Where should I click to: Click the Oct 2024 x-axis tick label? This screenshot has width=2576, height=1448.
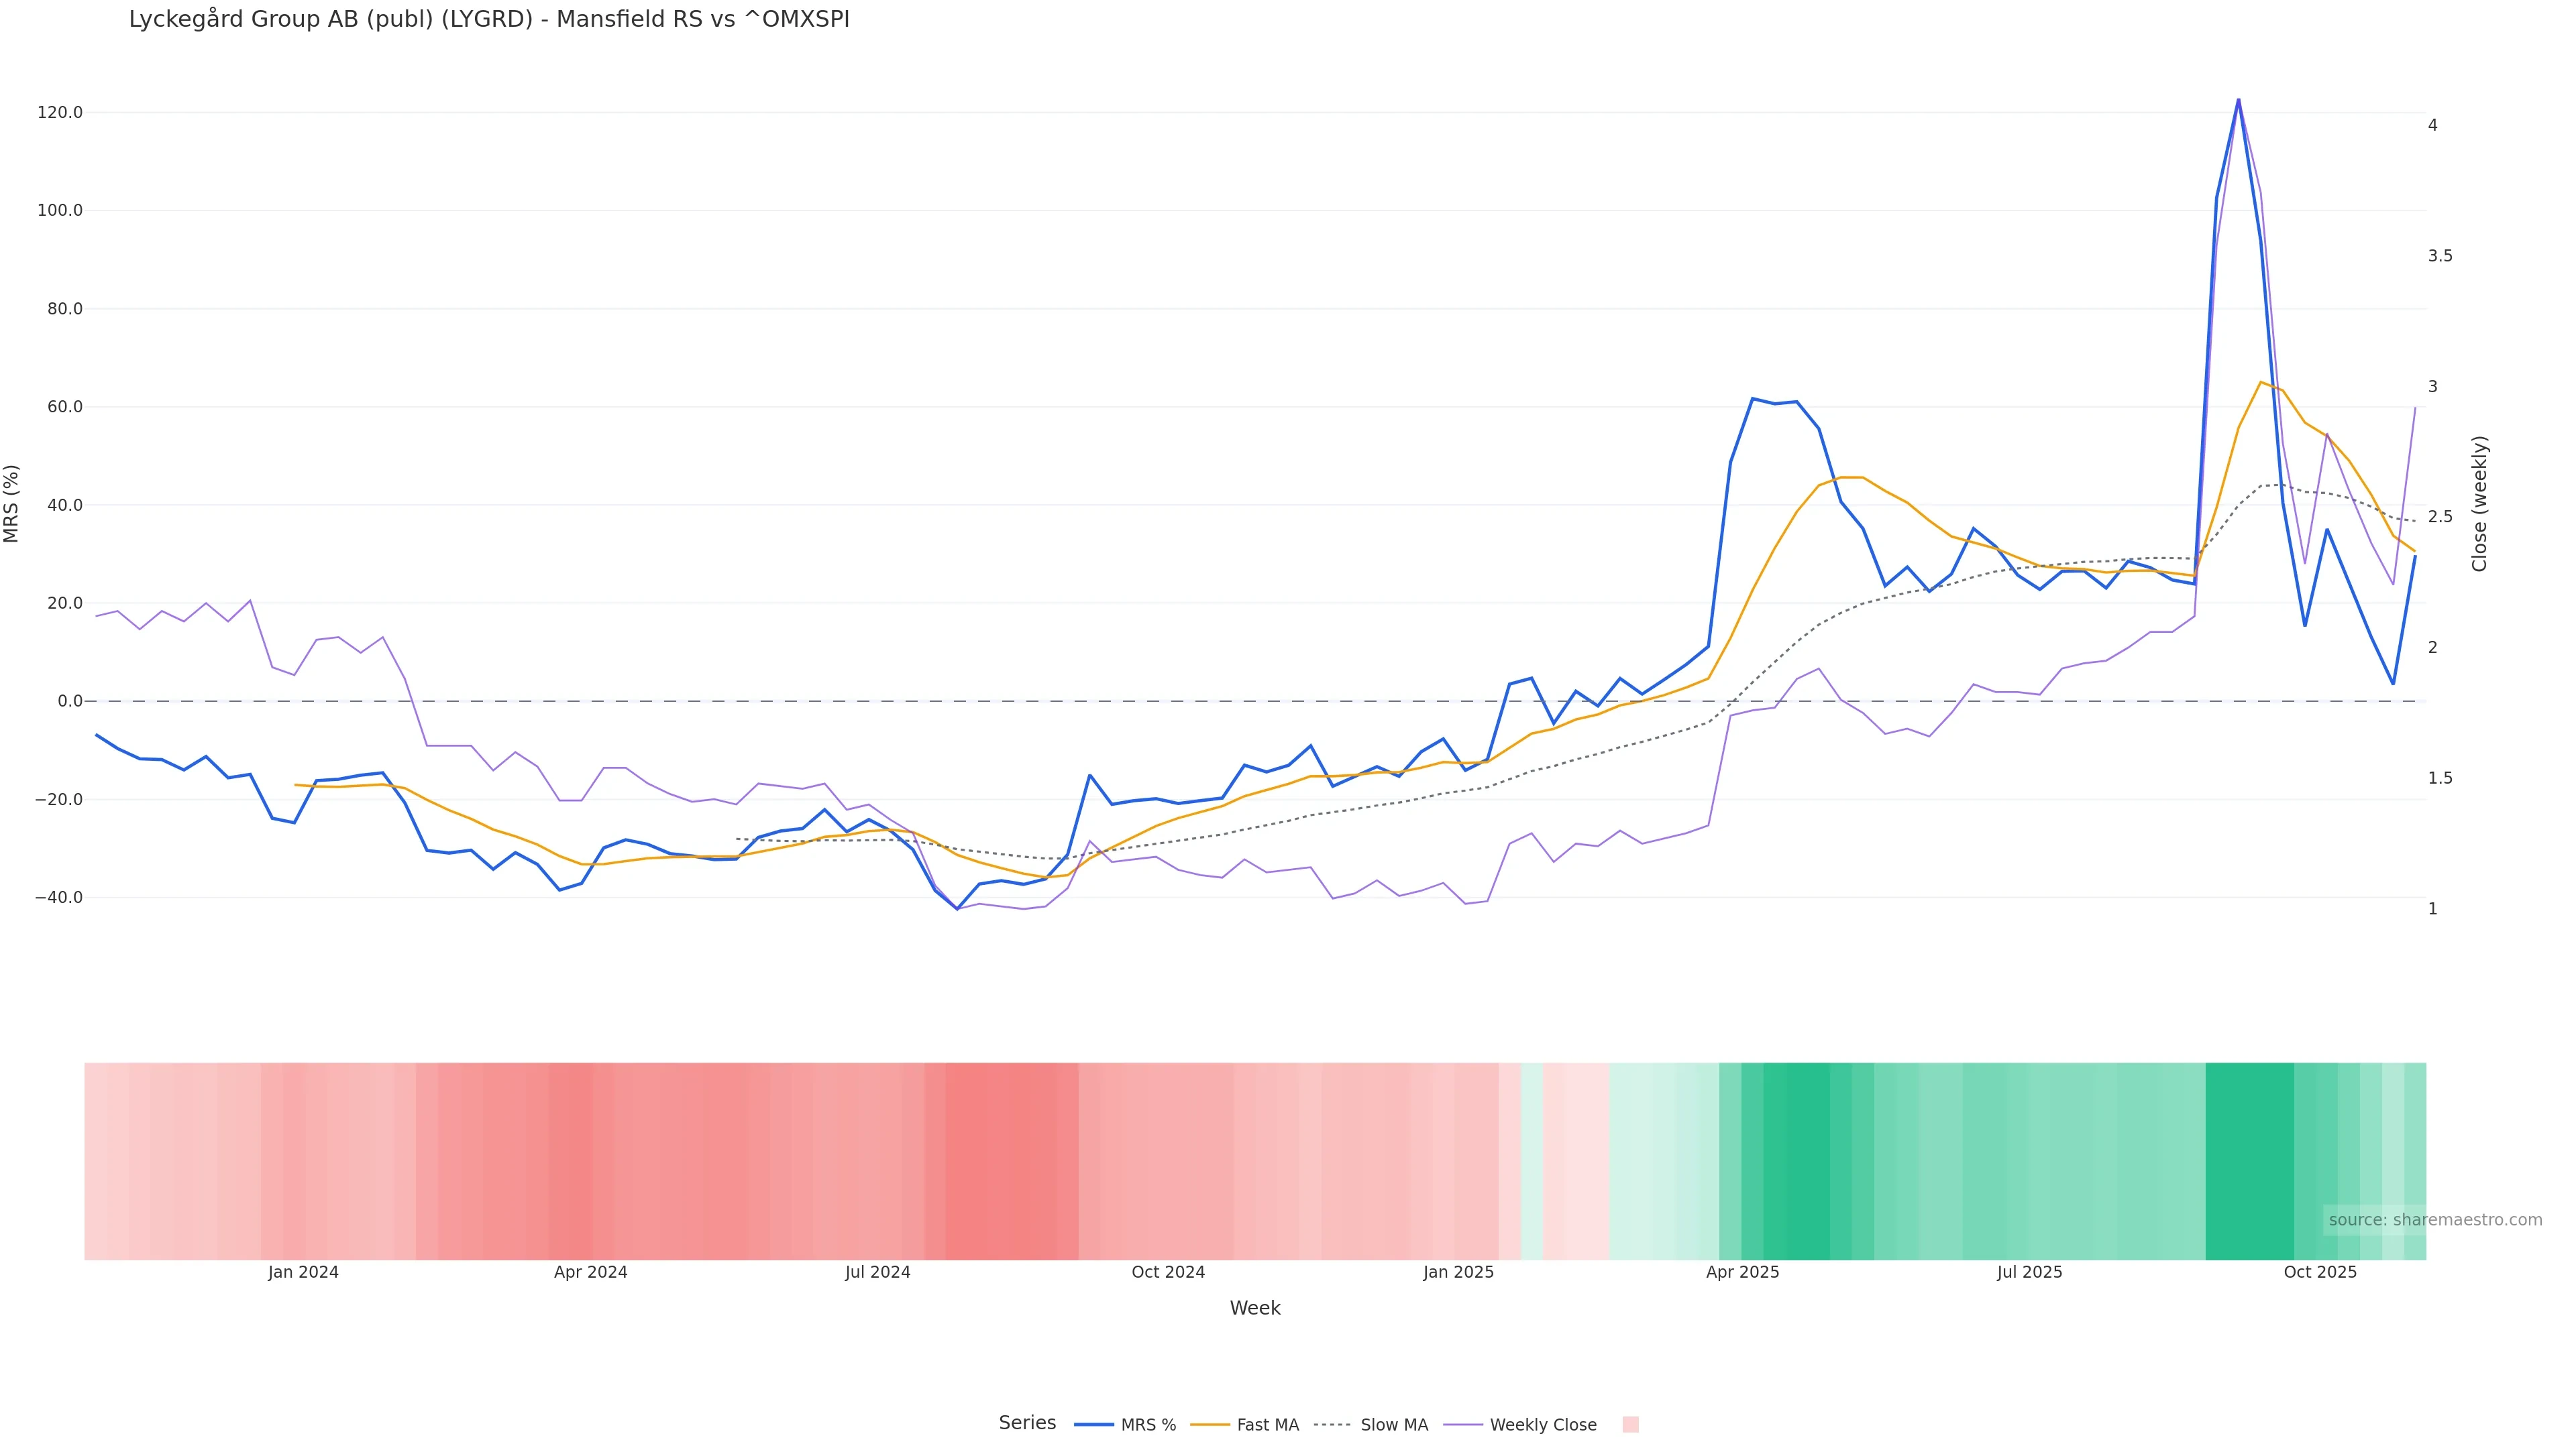(1168, 1272)
